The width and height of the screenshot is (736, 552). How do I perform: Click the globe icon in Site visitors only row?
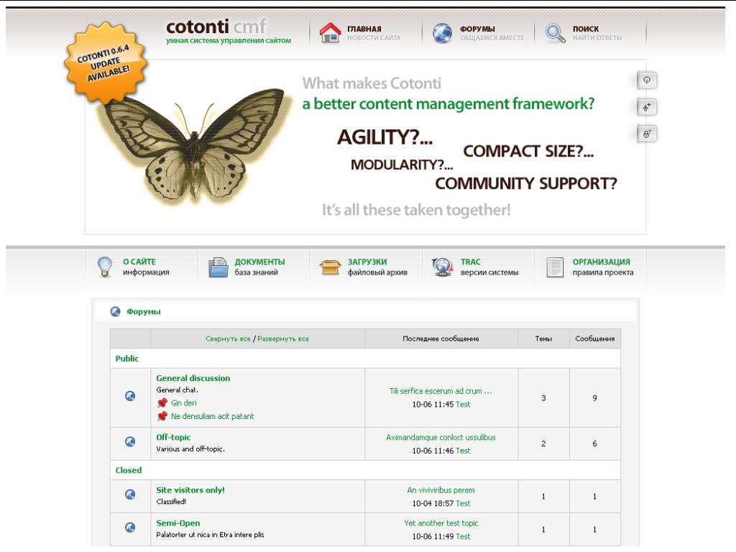(x=130, y=494)
